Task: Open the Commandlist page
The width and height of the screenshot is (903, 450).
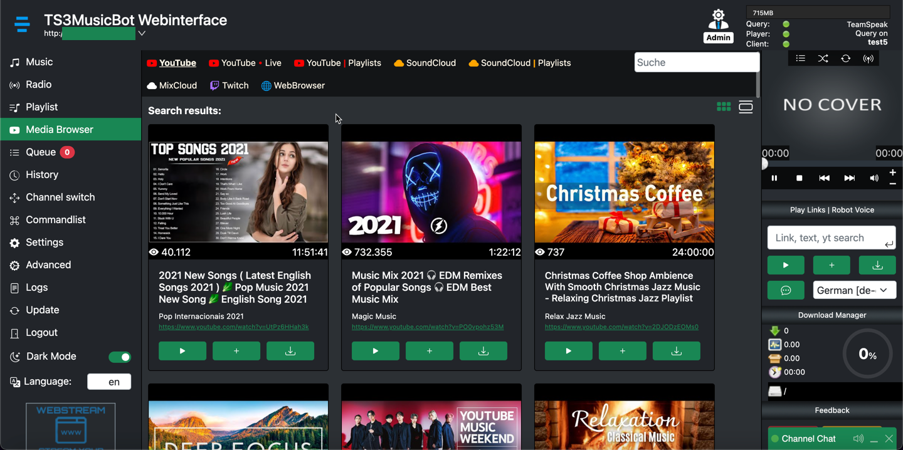Action: 70,220
